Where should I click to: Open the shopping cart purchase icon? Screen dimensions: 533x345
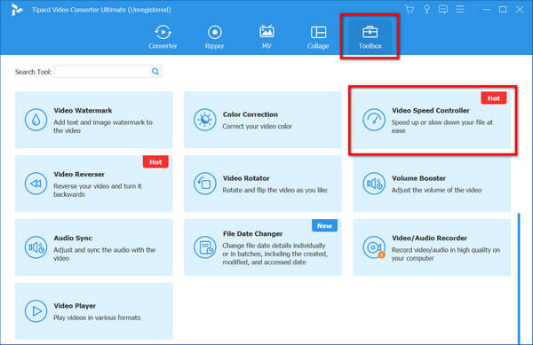click(410, 9)
